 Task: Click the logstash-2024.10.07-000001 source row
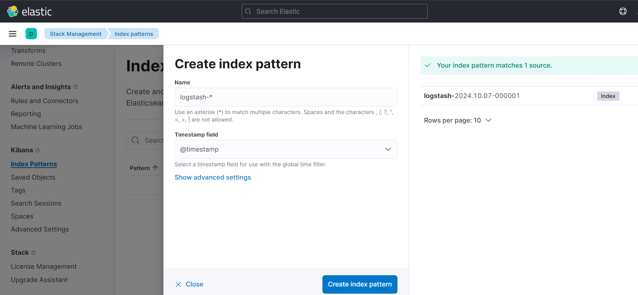[529, 96]
